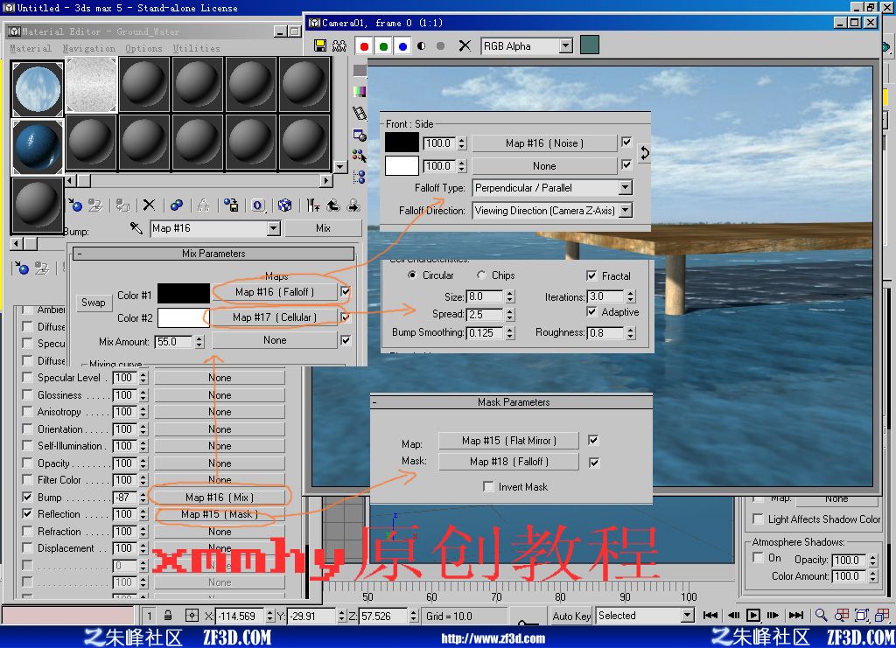Open the Falloff Type dropdown
Viewport: 896px width, 648px height.
click(x=625, y=187)
